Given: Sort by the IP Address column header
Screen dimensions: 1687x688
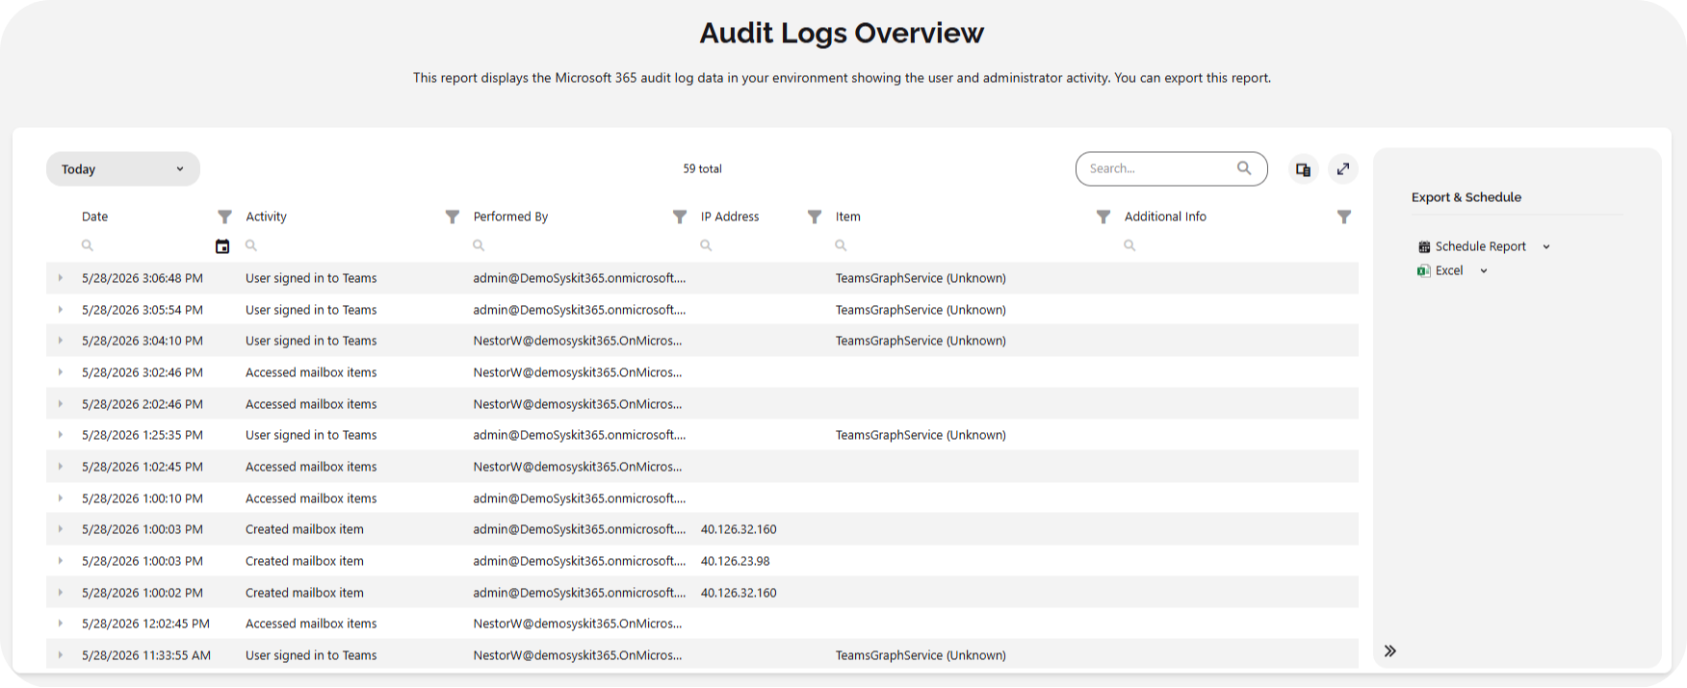Looking at the screenshot, I should click(x=730, y=217).
